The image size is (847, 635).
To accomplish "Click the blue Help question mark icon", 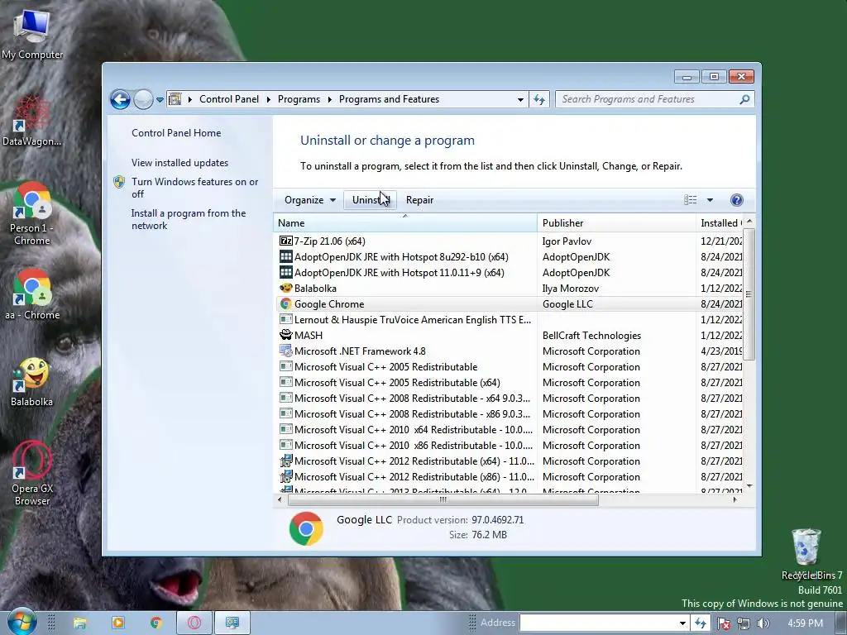I will (x=737, y=200).
